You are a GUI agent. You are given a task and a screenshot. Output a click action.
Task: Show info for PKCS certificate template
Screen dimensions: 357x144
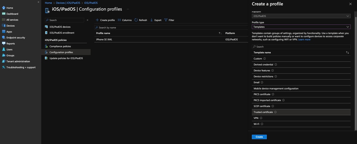click(273, 94)
